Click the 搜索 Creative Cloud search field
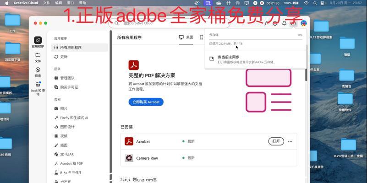This screenshot has height=183, width=367. (169, 23)
